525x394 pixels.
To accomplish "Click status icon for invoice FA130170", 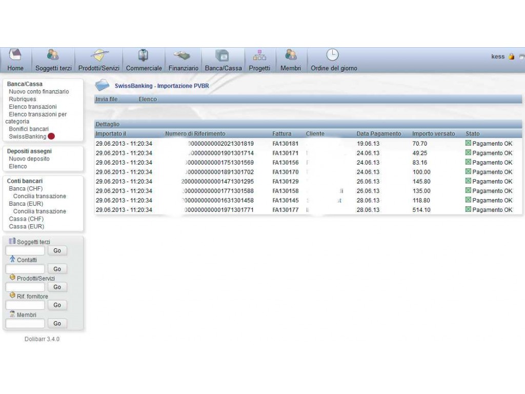I will coord(468,171).
